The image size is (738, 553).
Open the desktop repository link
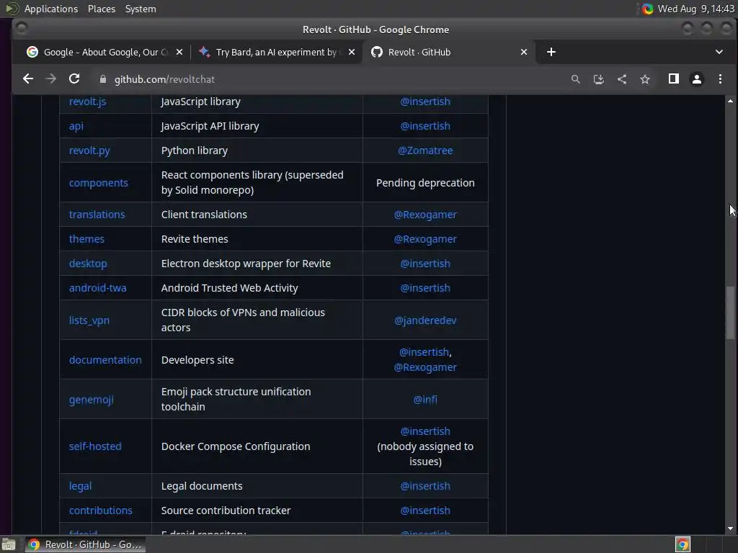pos(88,264)
